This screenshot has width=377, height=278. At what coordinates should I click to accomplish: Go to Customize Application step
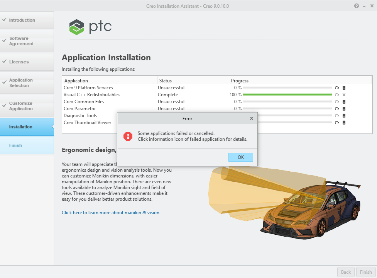coord(27,106)
